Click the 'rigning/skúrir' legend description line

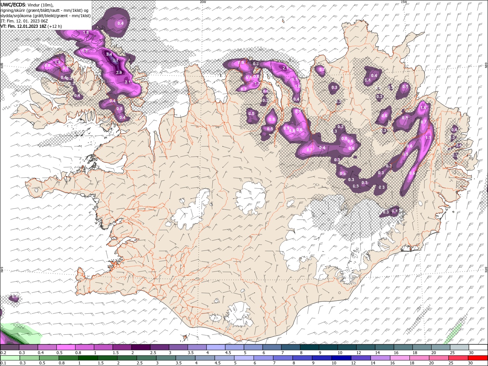pyautogui.click(x=45, y=10)
